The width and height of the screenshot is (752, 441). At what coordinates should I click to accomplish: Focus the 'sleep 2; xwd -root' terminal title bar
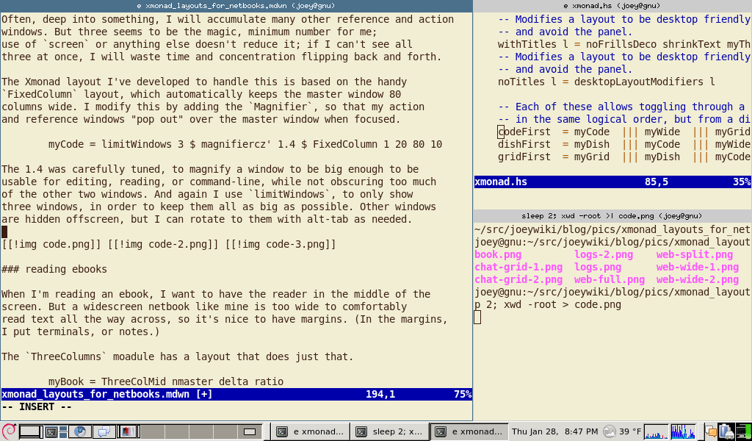coord(612,216)
